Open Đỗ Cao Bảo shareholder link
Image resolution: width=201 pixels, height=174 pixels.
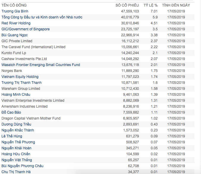11,112
